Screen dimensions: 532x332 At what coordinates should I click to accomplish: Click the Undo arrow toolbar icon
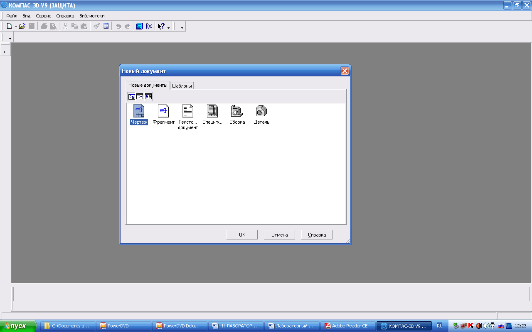pyautogui.click(x=118, y=26)
